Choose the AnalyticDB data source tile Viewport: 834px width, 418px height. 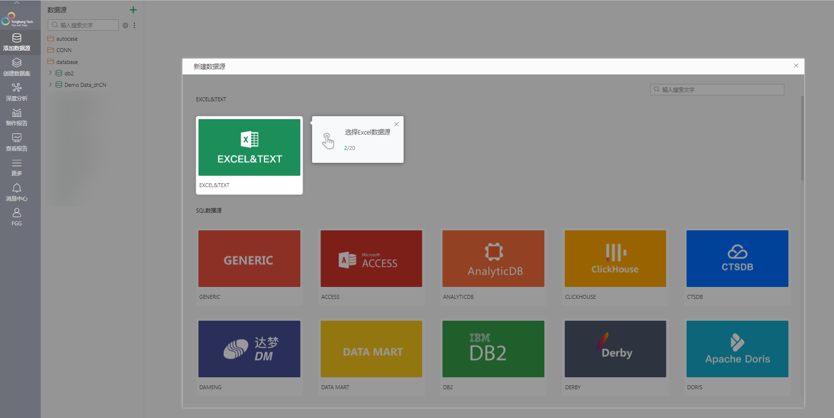coord(493,259)
